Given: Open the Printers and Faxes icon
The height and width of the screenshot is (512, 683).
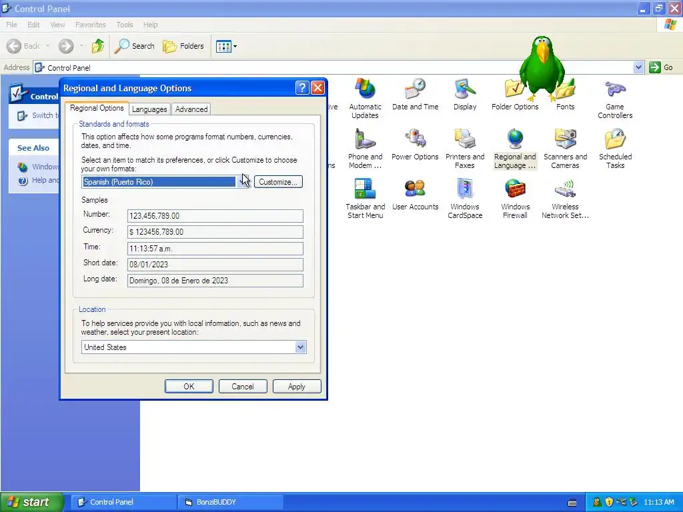Looking at the screenshot, I should coord(465,149).
